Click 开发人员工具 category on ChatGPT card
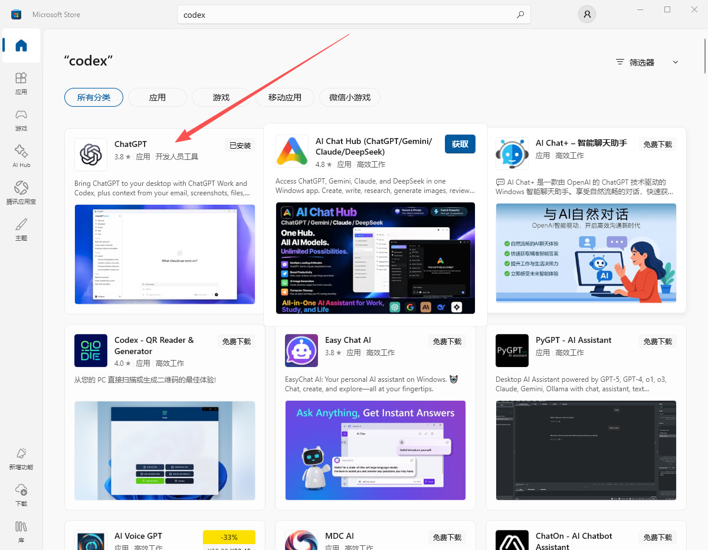 (x=177, y=157)
